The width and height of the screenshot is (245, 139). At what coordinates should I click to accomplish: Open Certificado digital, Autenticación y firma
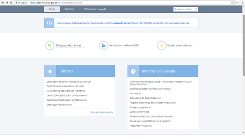point(150,89)
